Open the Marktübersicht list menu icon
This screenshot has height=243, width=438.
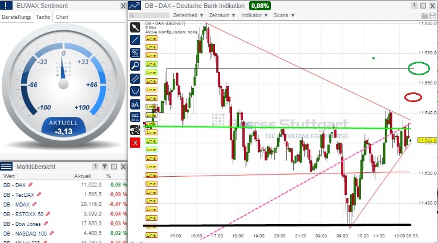tap(6, 167)
